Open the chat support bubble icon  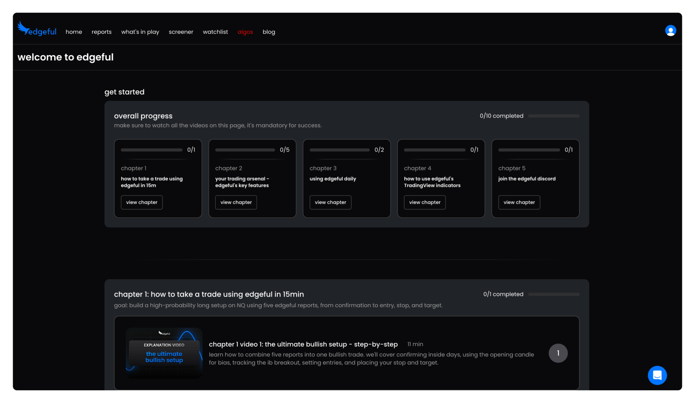pyautogui.click(x=657, y=375)
